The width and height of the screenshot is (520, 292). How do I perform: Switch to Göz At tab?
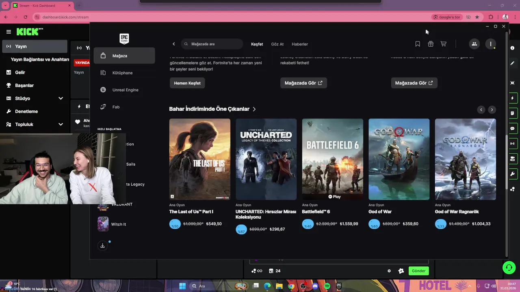pos(277,44)
